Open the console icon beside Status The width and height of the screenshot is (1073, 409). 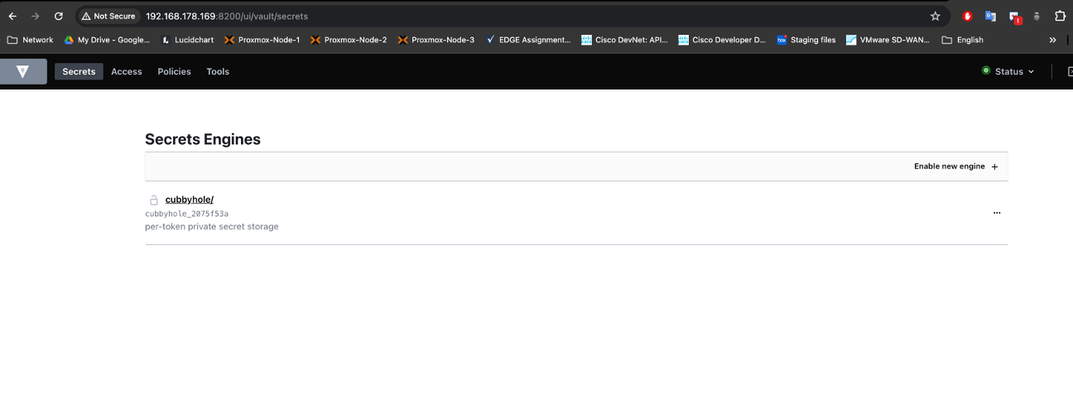click(x=1068, y=72)
